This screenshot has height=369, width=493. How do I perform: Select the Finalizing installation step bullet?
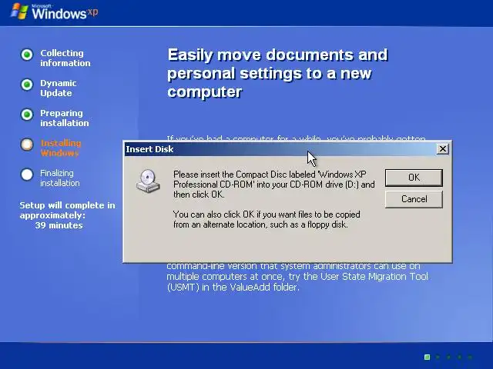click(27, 175)
